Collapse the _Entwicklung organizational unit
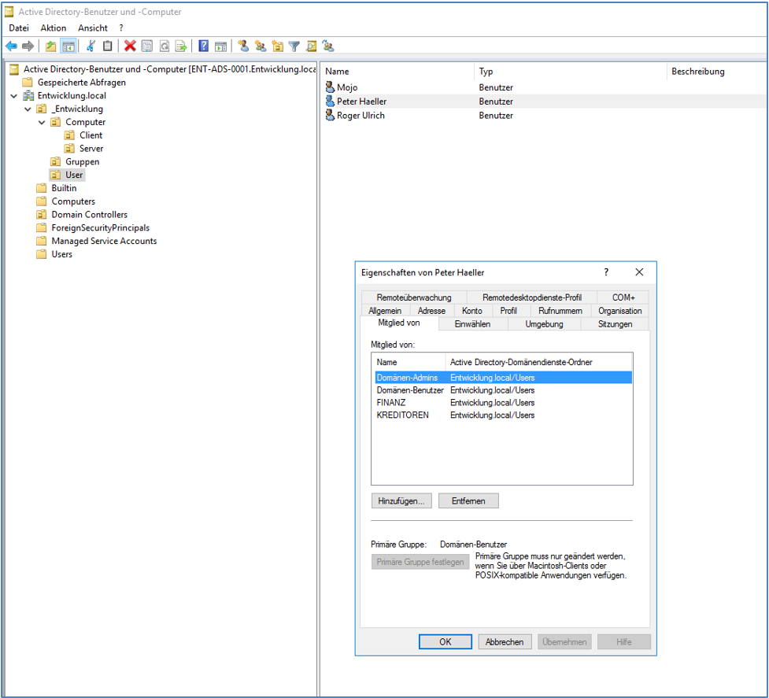769x698 pixels. tap(28, 109)
